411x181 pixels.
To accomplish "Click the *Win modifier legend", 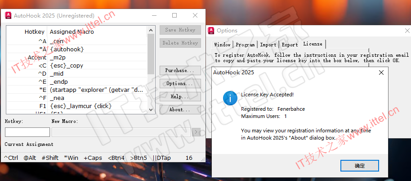I will [x=71, y=158].
